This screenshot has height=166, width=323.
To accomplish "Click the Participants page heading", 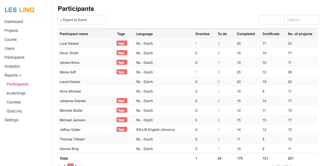I will (76, 9).
